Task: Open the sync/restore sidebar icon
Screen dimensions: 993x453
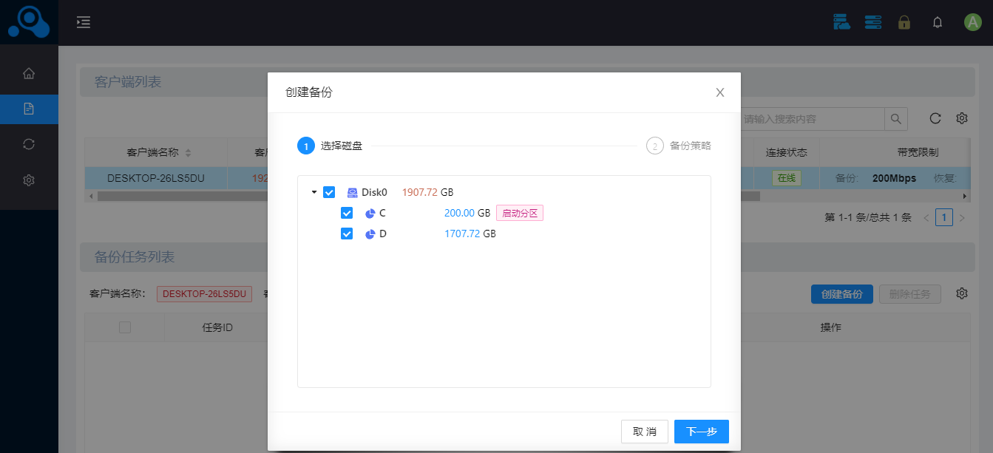Action: click(29, 144)
